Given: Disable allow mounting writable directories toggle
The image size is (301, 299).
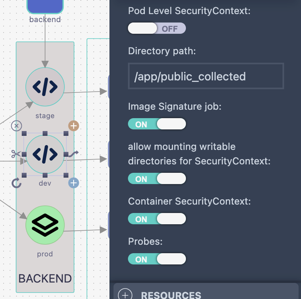Looking at the screenshot, I should click(157, 179).
